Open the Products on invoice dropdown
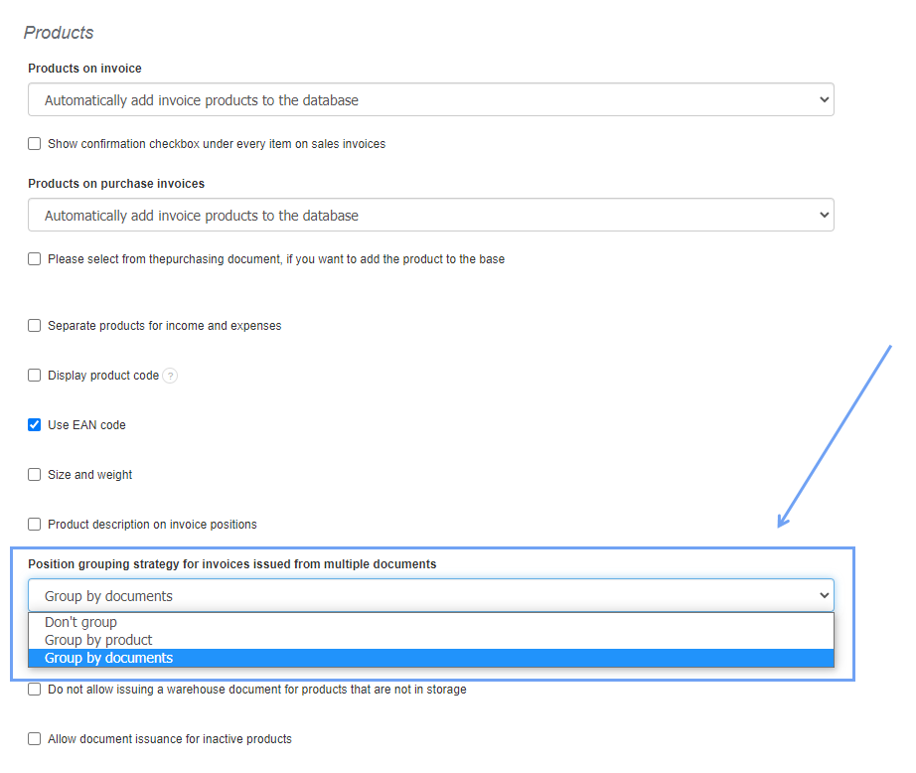Image resolution: width=916 pixels, height=773 pixels. coord(430,100)
